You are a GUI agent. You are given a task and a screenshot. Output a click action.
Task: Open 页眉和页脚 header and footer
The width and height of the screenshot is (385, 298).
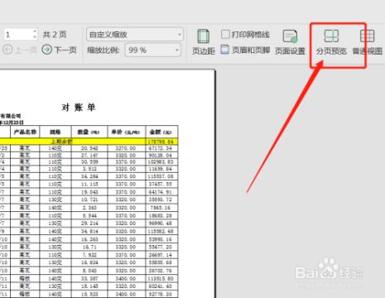(245, 50)
